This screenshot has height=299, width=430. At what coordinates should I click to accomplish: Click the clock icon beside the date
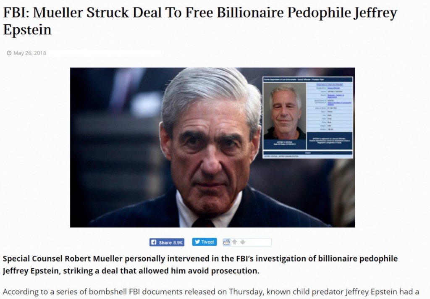point(9,53)
